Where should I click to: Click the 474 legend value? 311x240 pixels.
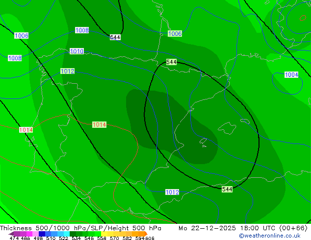(x=14, y=238)
